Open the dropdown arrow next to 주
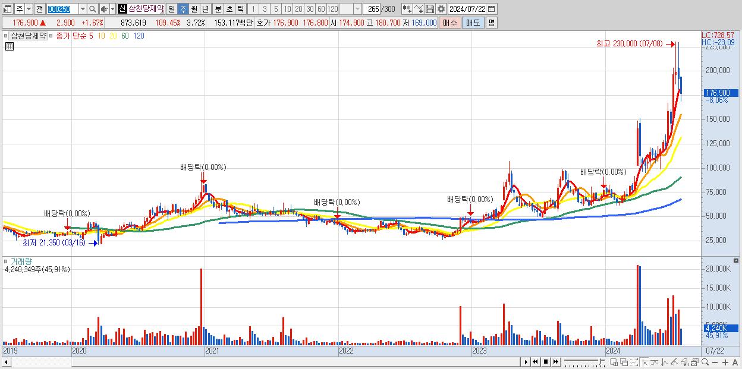742x369 pixels. pyautogui.click(x=29, y=9)
